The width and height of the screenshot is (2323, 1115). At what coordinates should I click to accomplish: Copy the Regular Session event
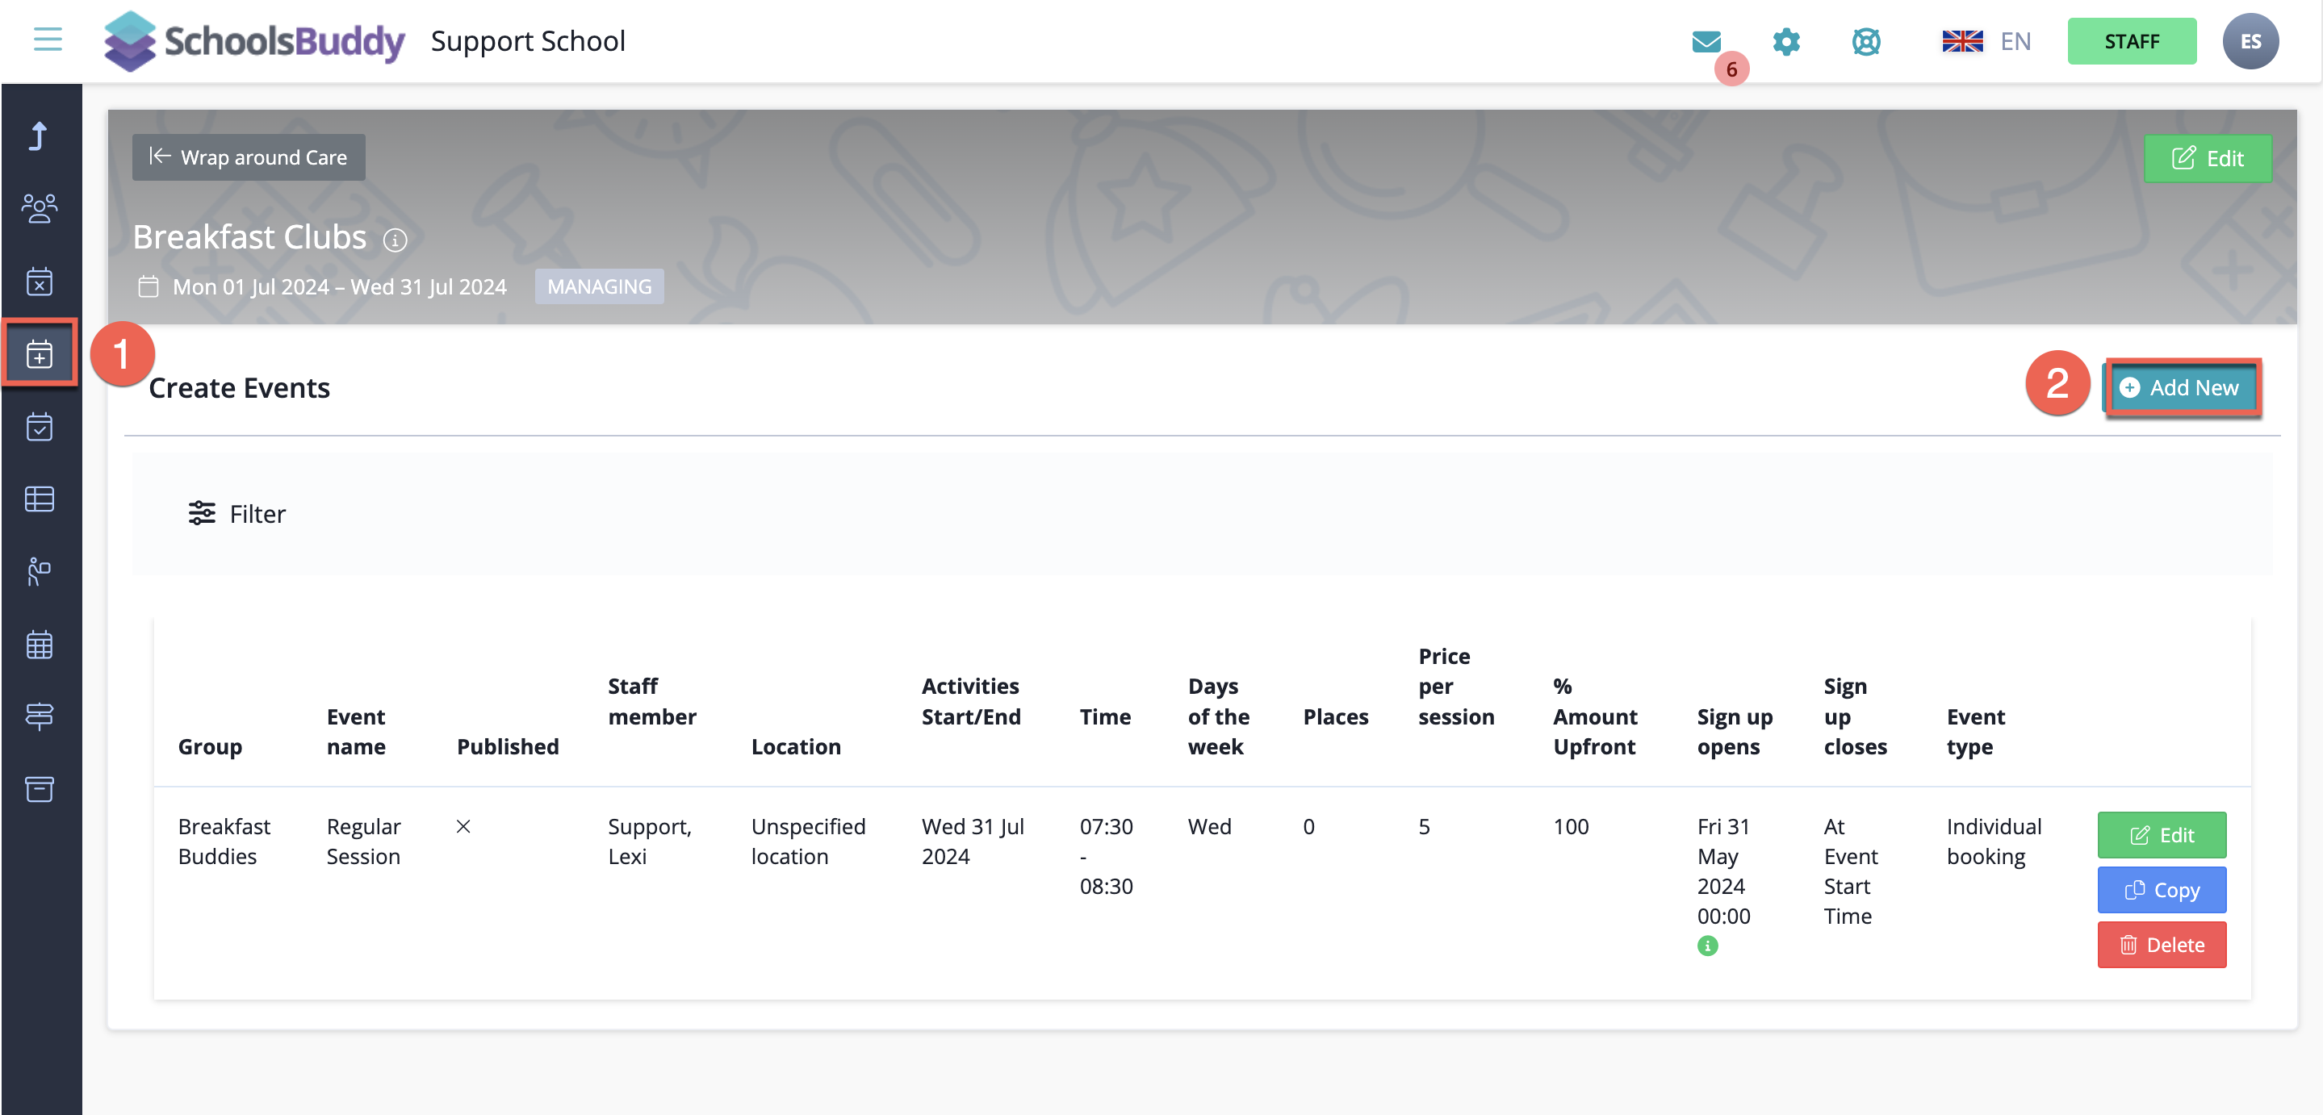click(2162, 891)
